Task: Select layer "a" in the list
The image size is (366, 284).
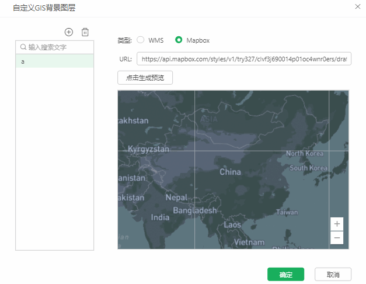Action: click(x=54, y=61)
